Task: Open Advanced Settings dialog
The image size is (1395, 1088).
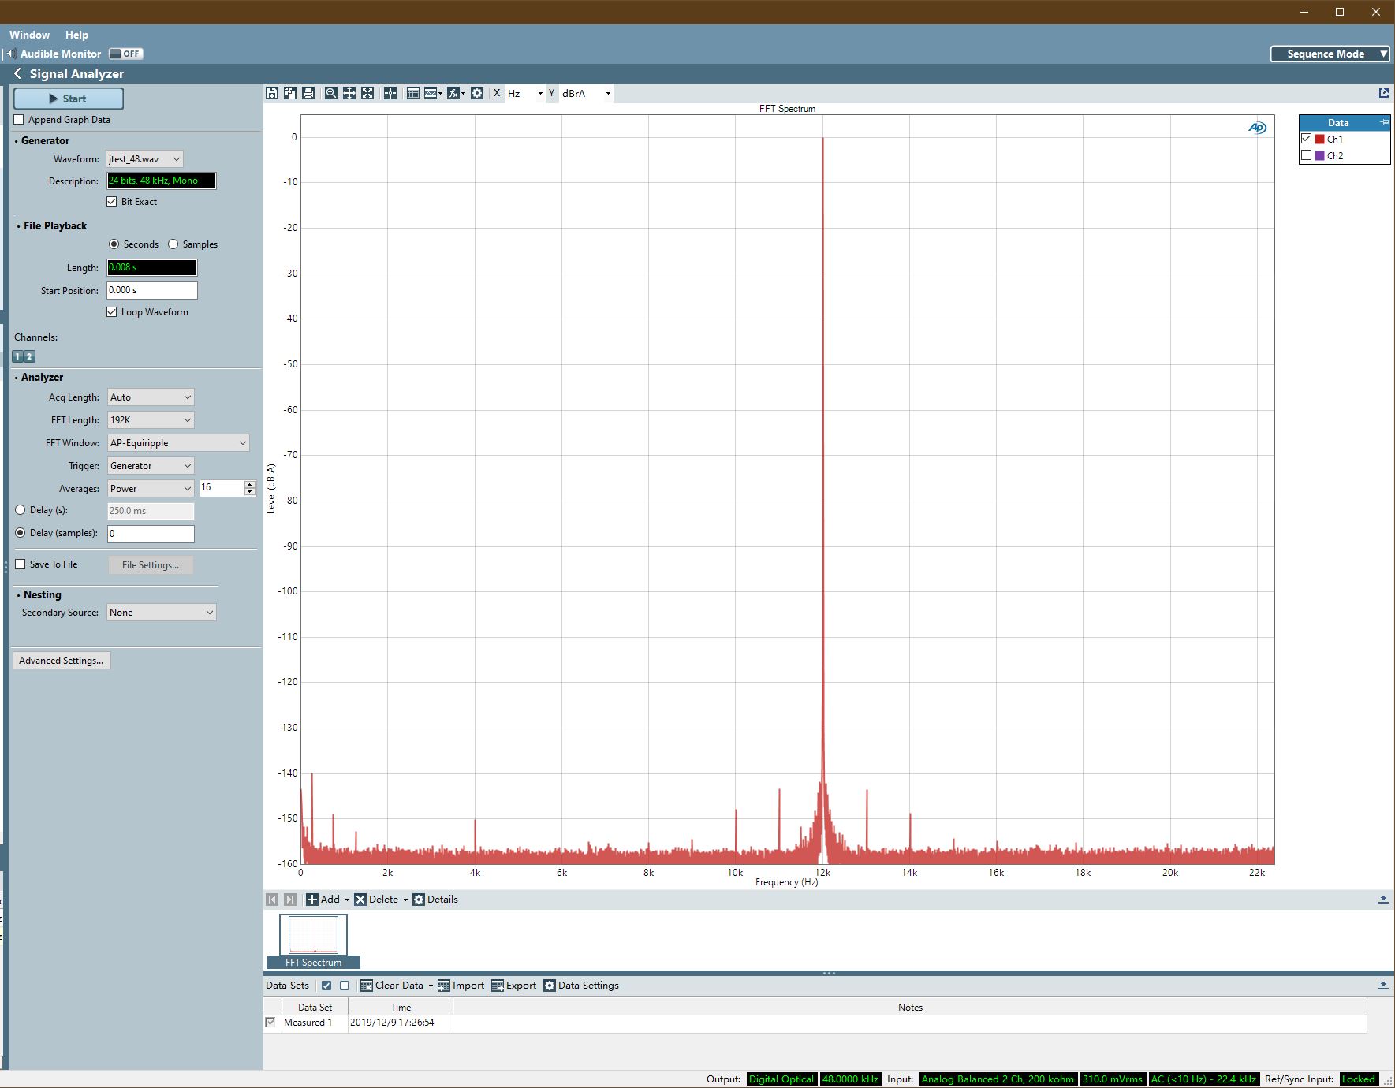Action: [62, 661]
